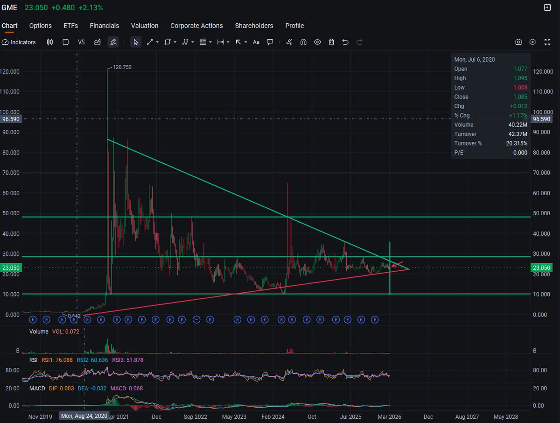Select the cursor pointer tool

tap(136, 42)
